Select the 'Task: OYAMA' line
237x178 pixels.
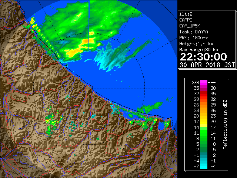194,32
